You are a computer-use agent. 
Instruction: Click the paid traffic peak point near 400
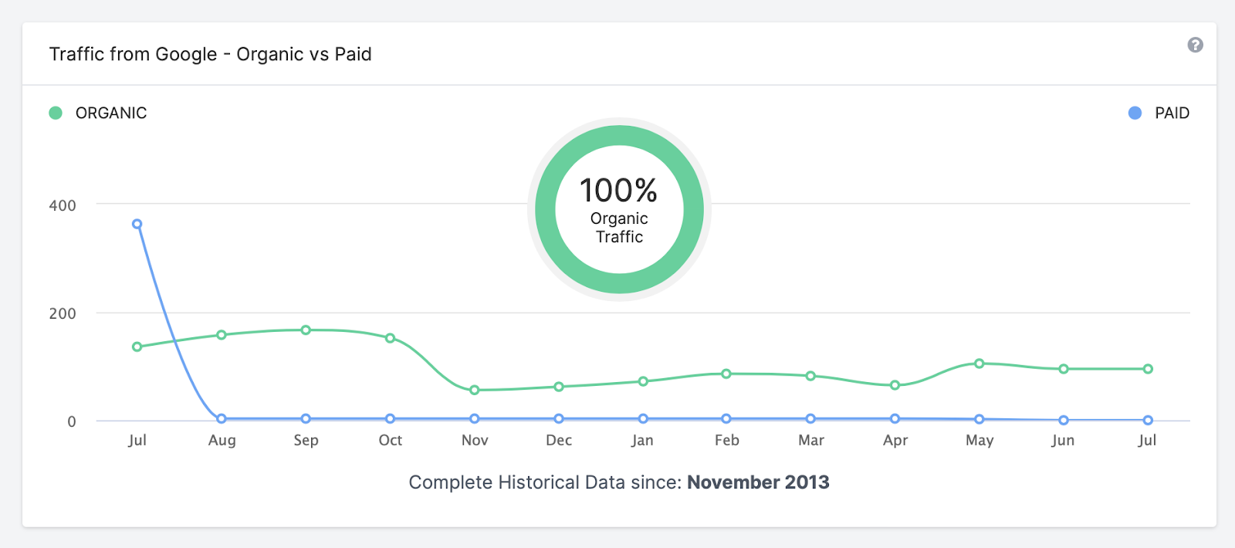click(x=137, y=225)
